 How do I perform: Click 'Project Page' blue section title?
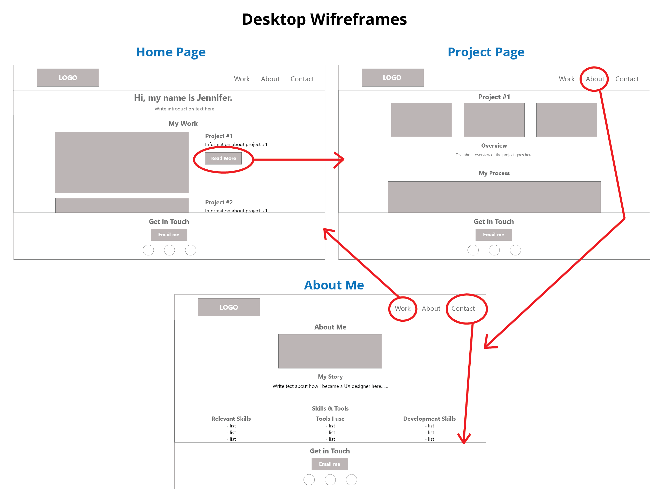[x=486, y=52]
